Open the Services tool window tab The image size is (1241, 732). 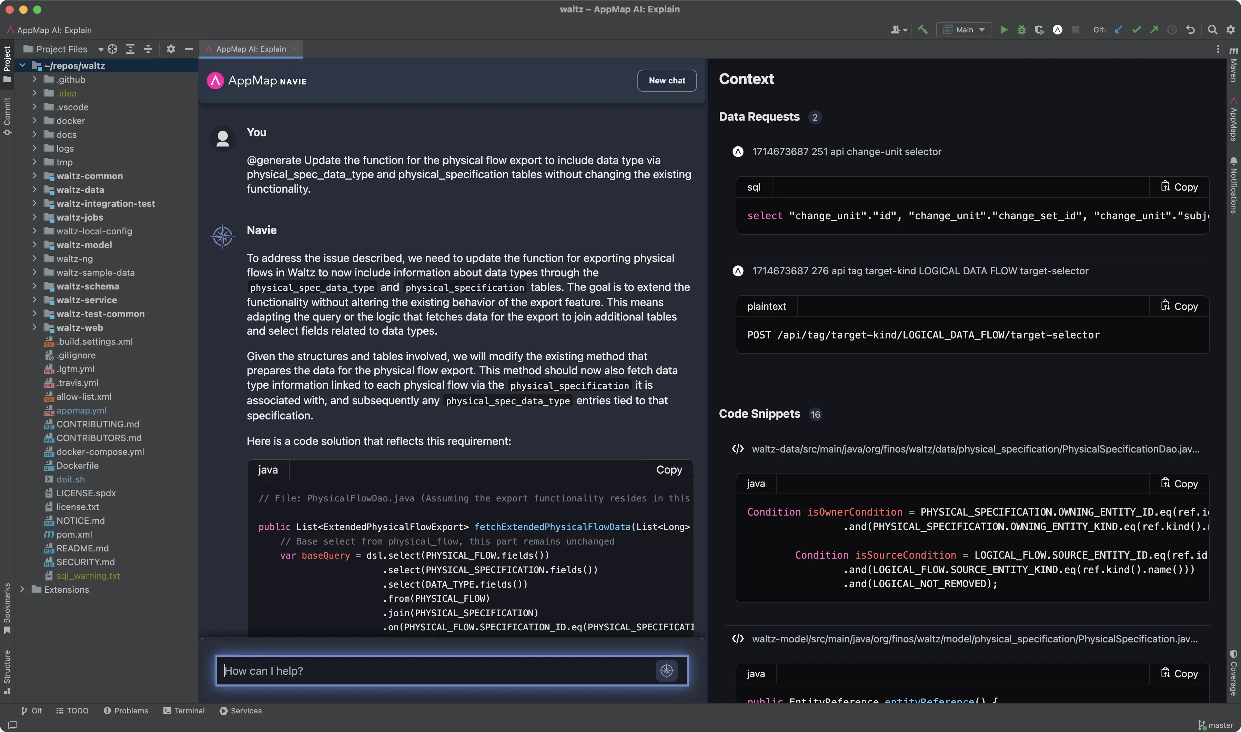(241, 711)
